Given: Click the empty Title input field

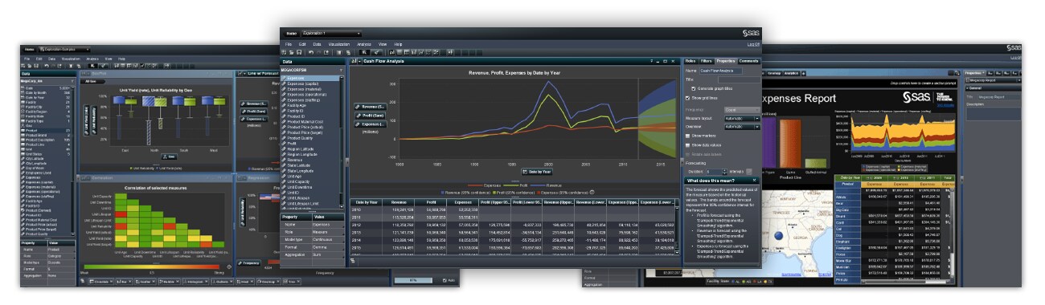Looking at the screenshot, I should pyautogui.click(x=739, y=79).
